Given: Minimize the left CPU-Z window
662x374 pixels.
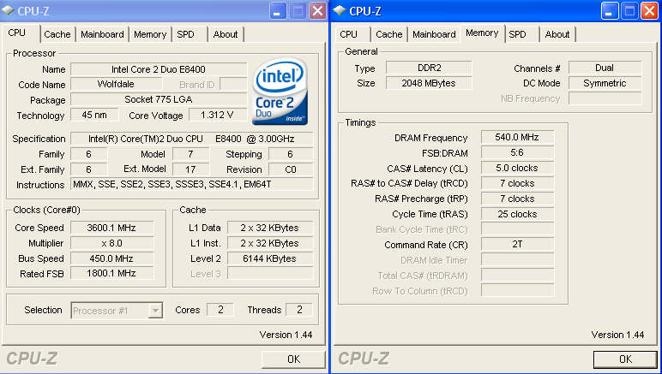Looking at the screenshot, I should coord(278,11).
